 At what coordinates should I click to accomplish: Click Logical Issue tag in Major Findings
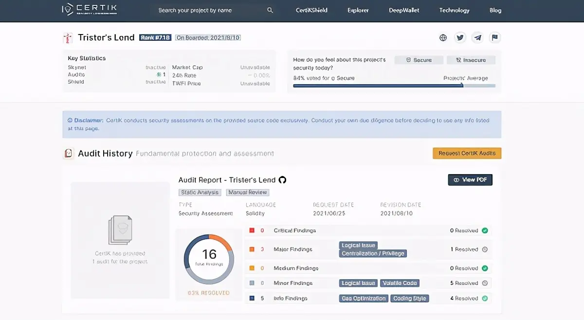click(x=359, y=246)
